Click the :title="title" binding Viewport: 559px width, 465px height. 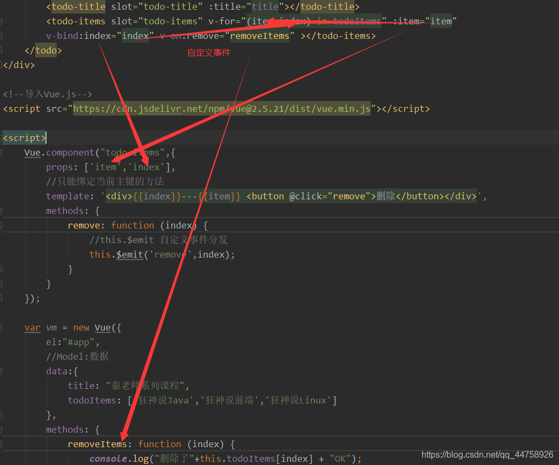pyautogui.click(x=246, y=7)
